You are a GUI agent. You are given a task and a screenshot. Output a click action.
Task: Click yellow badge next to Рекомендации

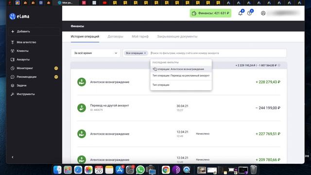pyautogui.click(x=56, y=77)
